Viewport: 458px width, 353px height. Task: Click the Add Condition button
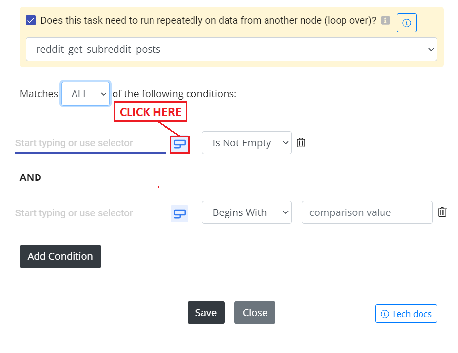(61, 256)
